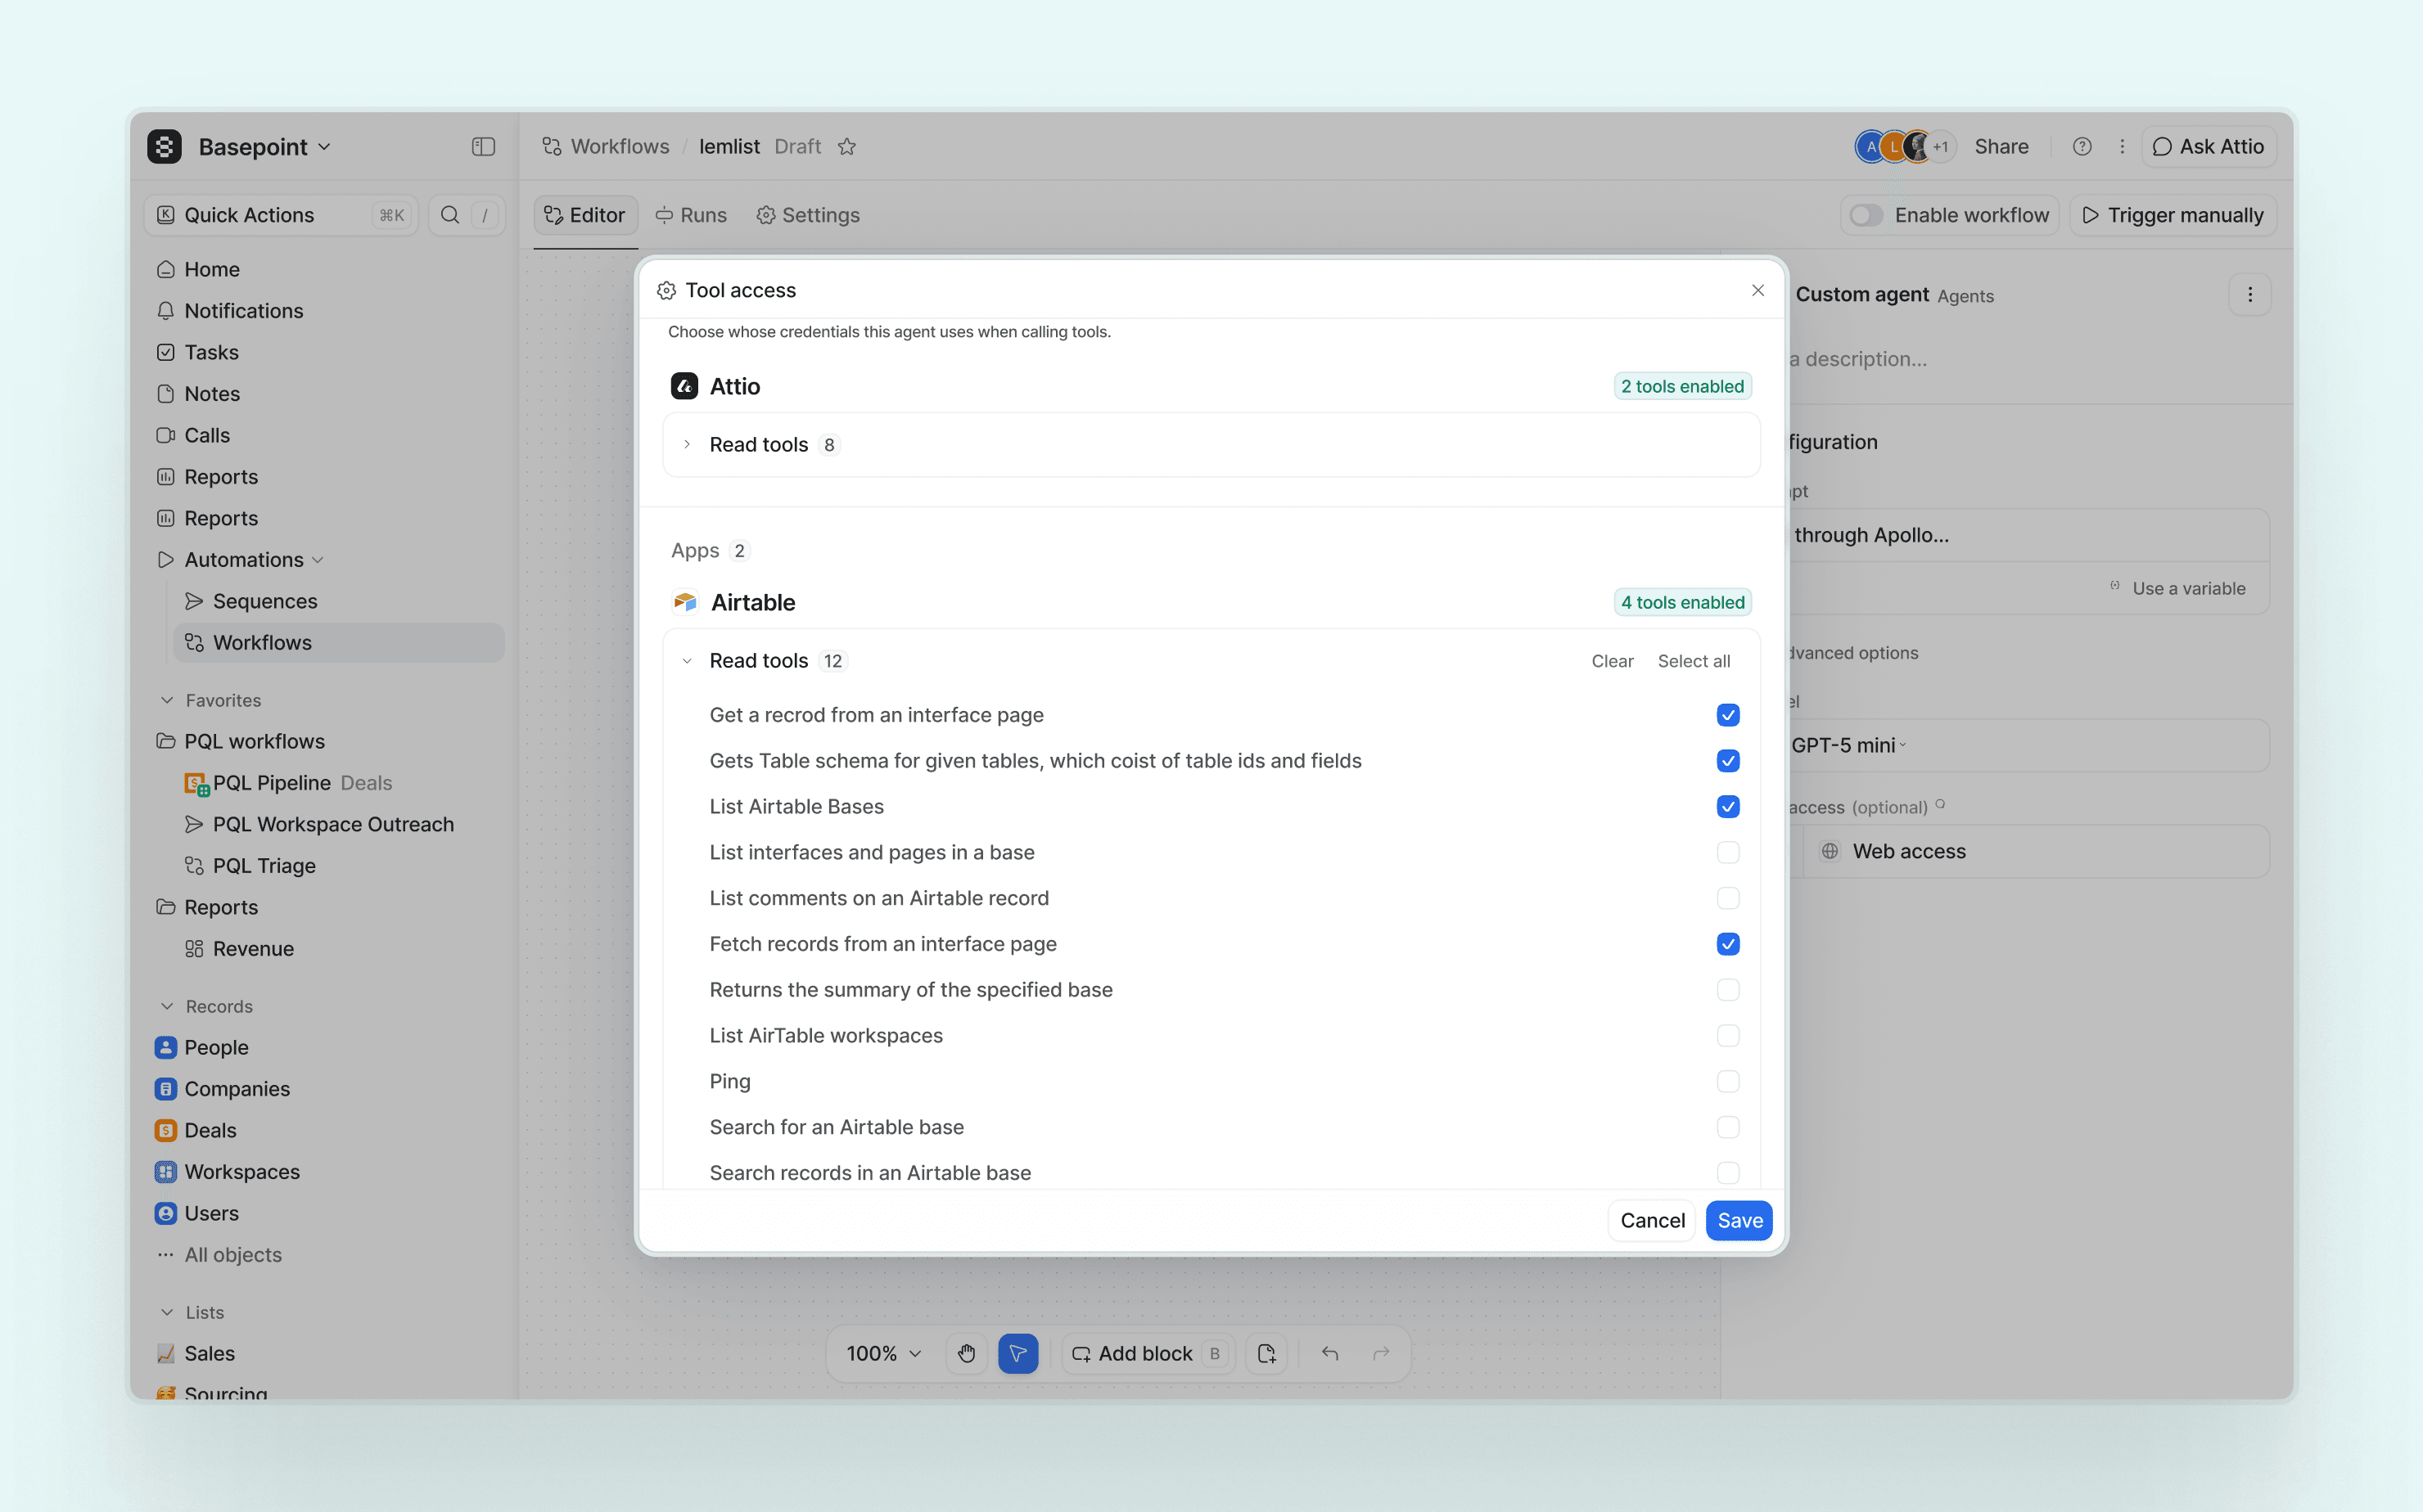2423x1512 pixels.
Task: Open Notifications from the sidebar
Action: pyautogui.click(x=229, y=311)
